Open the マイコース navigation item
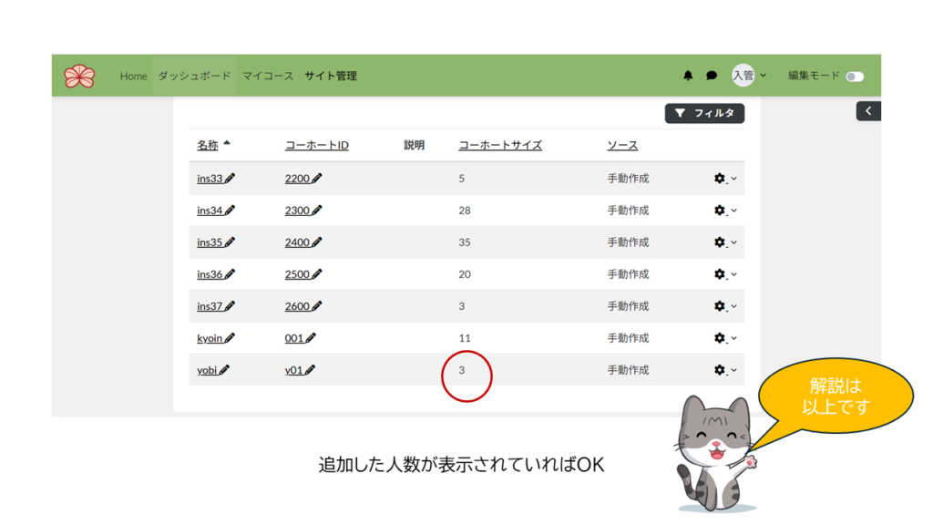933x525 pixels. point(268,76)
